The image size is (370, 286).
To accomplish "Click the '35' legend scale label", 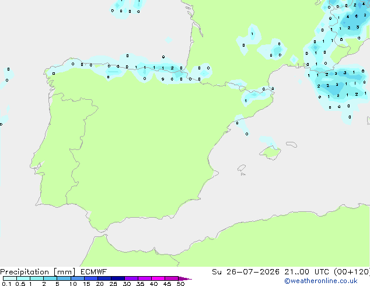I will click(x=140, y=284).
